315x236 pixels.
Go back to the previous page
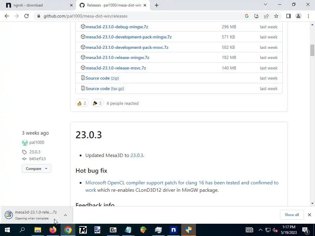(x=7, y=16)
